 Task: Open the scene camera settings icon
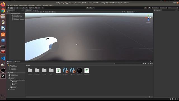124,12
